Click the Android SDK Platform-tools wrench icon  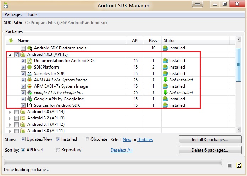pyautogui.click(x=29, y=48)
